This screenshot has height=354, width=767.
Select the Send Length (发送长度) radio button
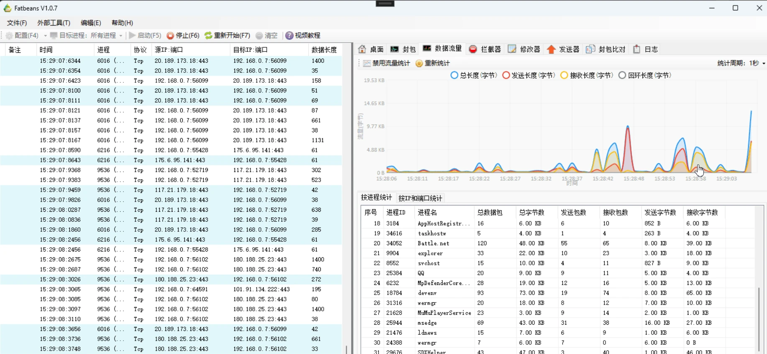[506, 75]
